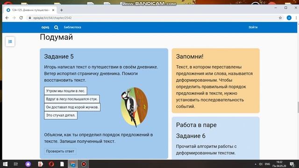Open the purple Alice assistant taskbar icon
Viewport: 299px width, 168px height.
(28, 164)
